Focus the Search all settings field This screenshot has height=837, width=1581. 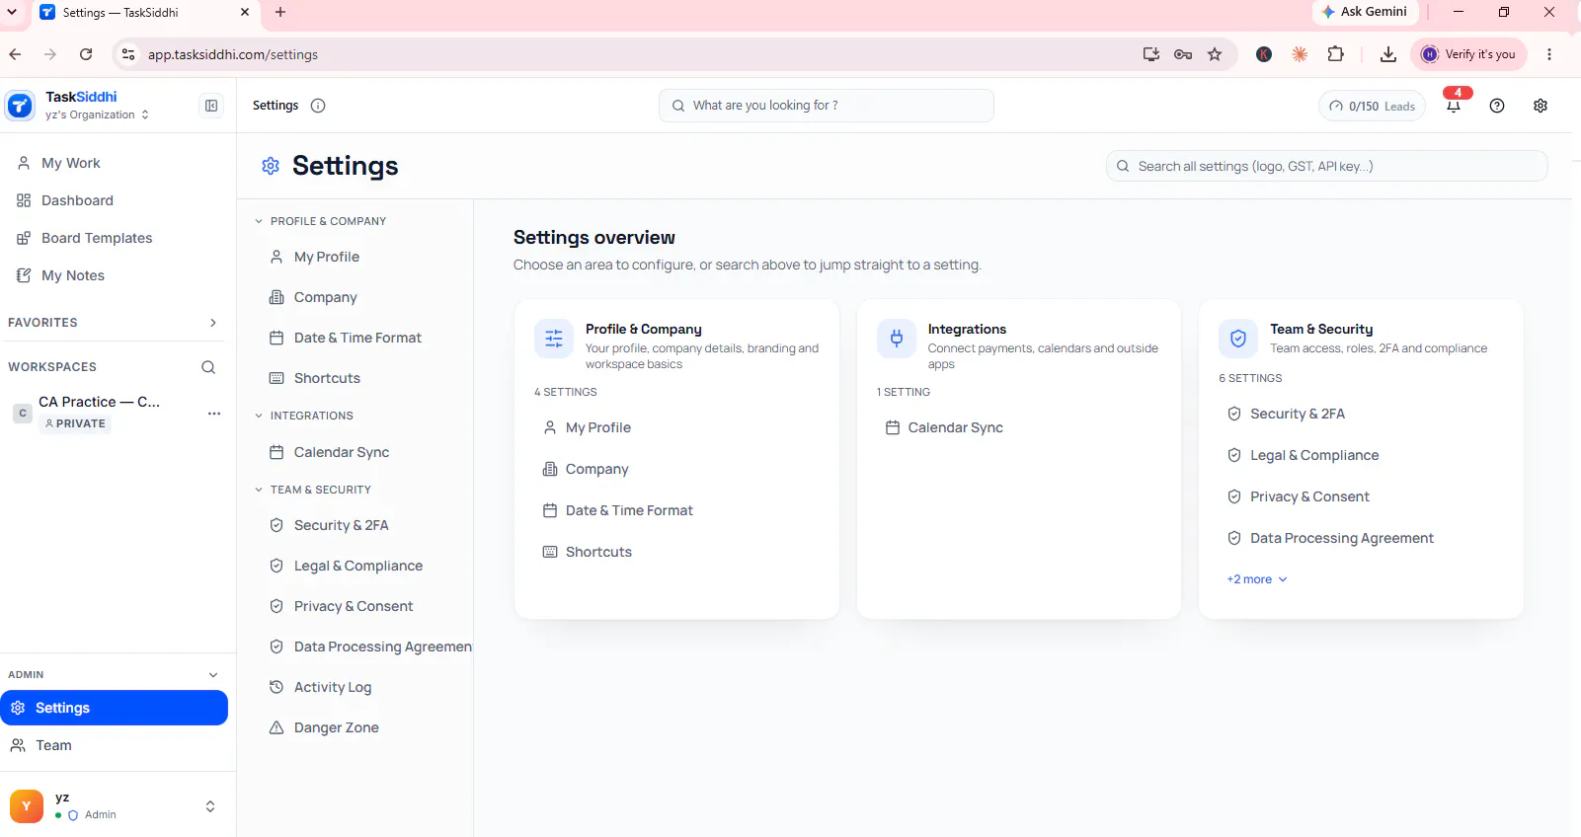tap(1326, 166)
